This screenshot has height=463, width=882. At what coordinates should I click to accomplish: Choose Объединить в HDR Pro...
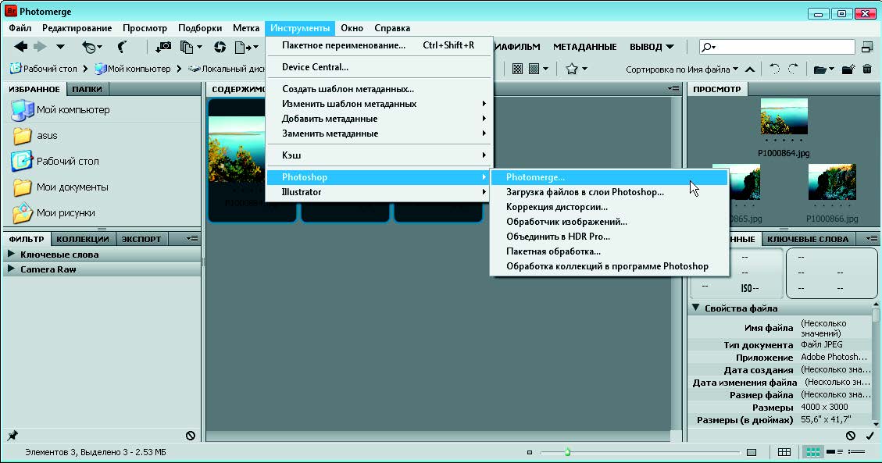[x=609, y=237]
